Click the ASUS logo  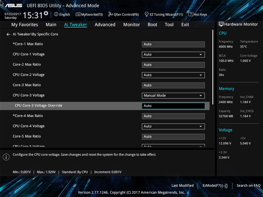click(x=14, y=5)
